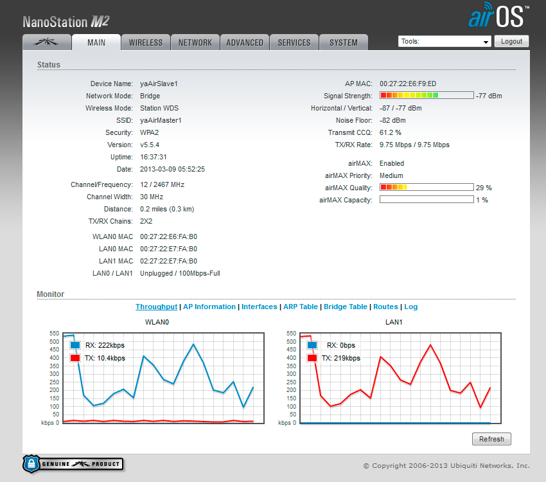Open the NETWORK tab
Screen dimensions: 546x482
(x=195, y=42)
